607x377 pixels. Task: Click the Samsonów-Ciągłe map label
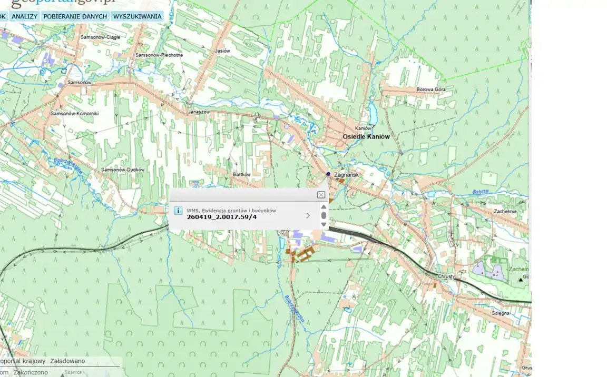coord(100,37)
